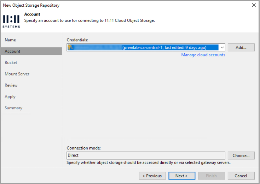Close the New Object Storage Repository dialog
The height and width of the screenshot is (184, 260).
tap(254, 5)
